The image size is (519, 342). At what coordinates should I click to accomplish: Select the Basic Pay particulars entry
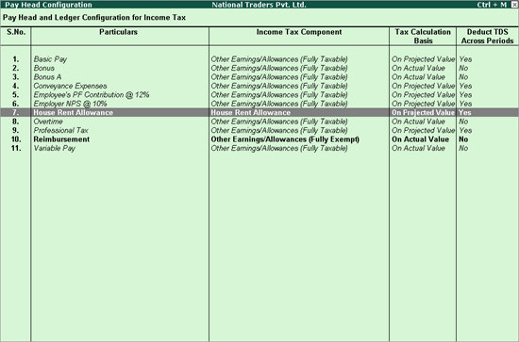(50, 59)
